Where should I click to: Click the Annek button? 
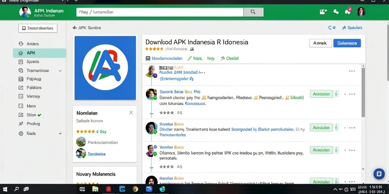(x=320, y=43)
